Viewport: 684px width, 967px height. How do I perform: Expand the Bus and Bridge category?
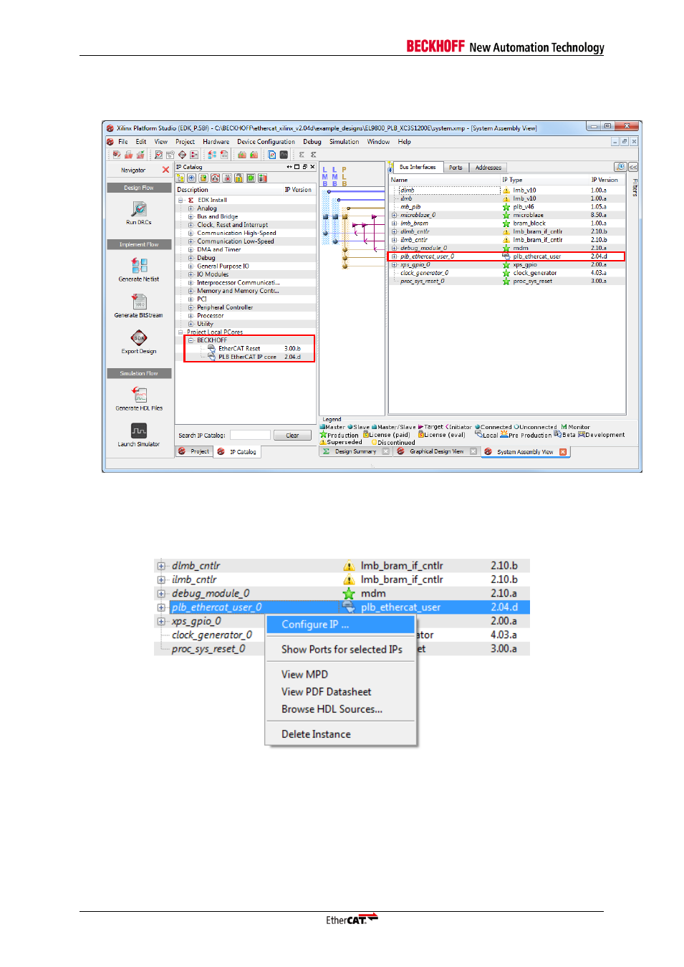[x=191, y=216]
